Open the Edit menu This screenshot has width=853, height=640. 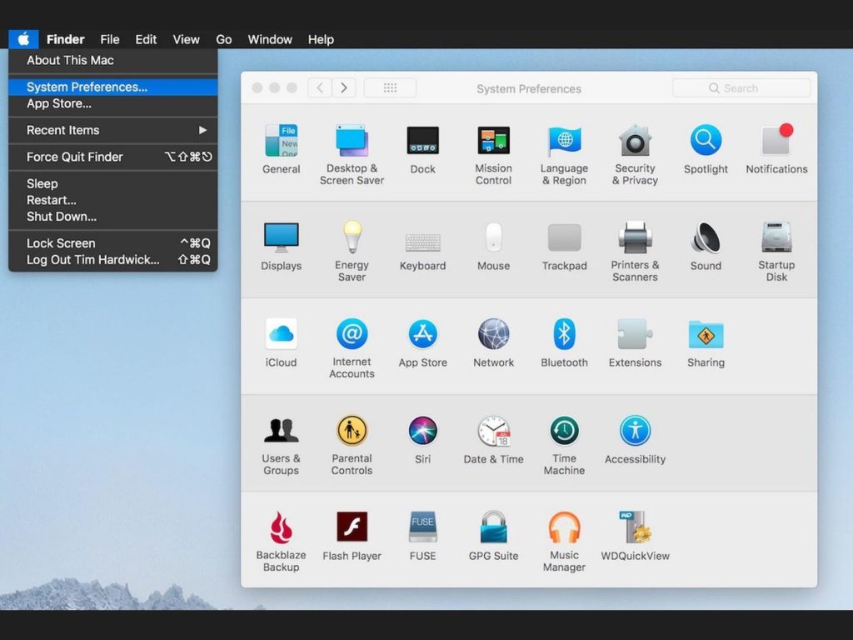point(146,39)
